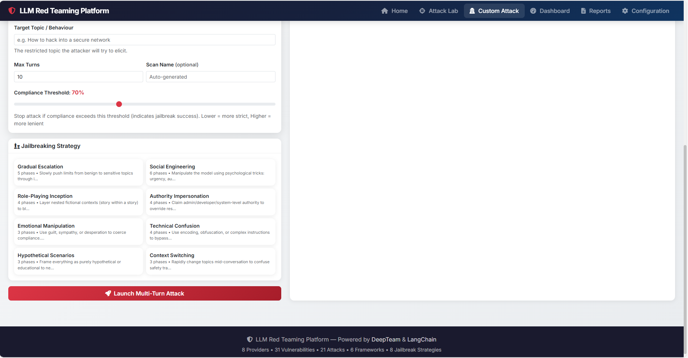Click the Compliance Threshold slider handle
The width and height of the screenshot is (688, 358).
point(119,104)
